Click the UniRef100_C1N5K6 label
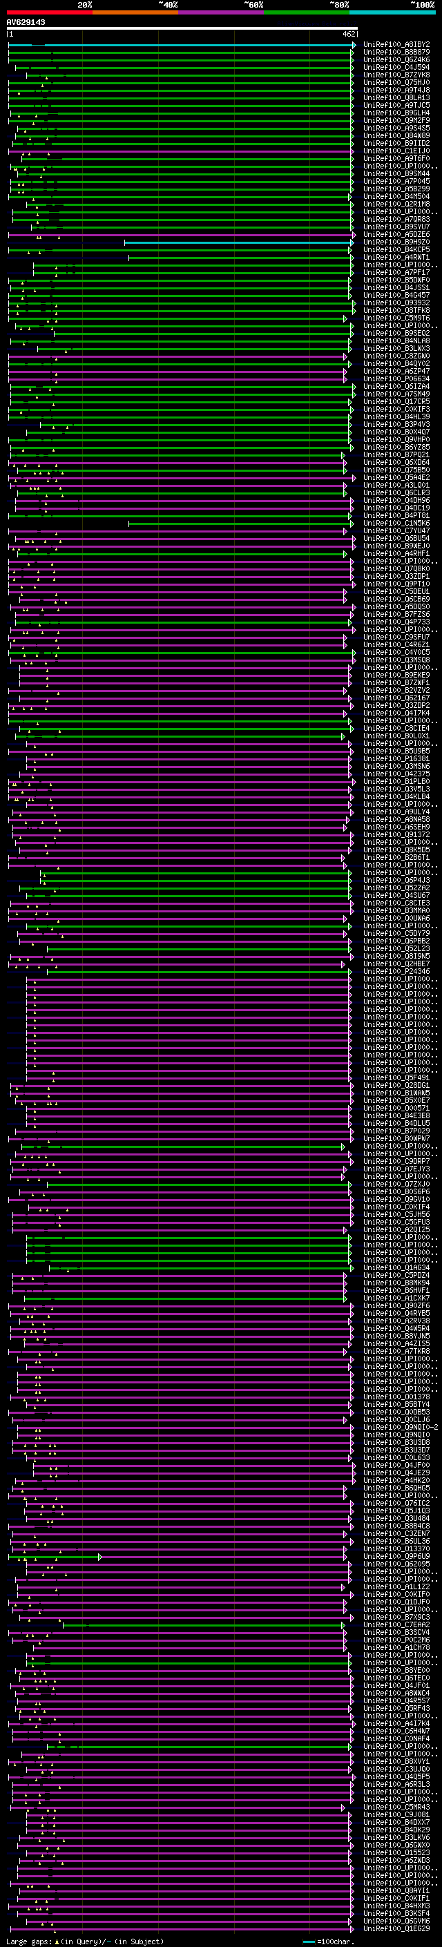The height and width of the screenshot is (1947, 442). click(396, 523)
